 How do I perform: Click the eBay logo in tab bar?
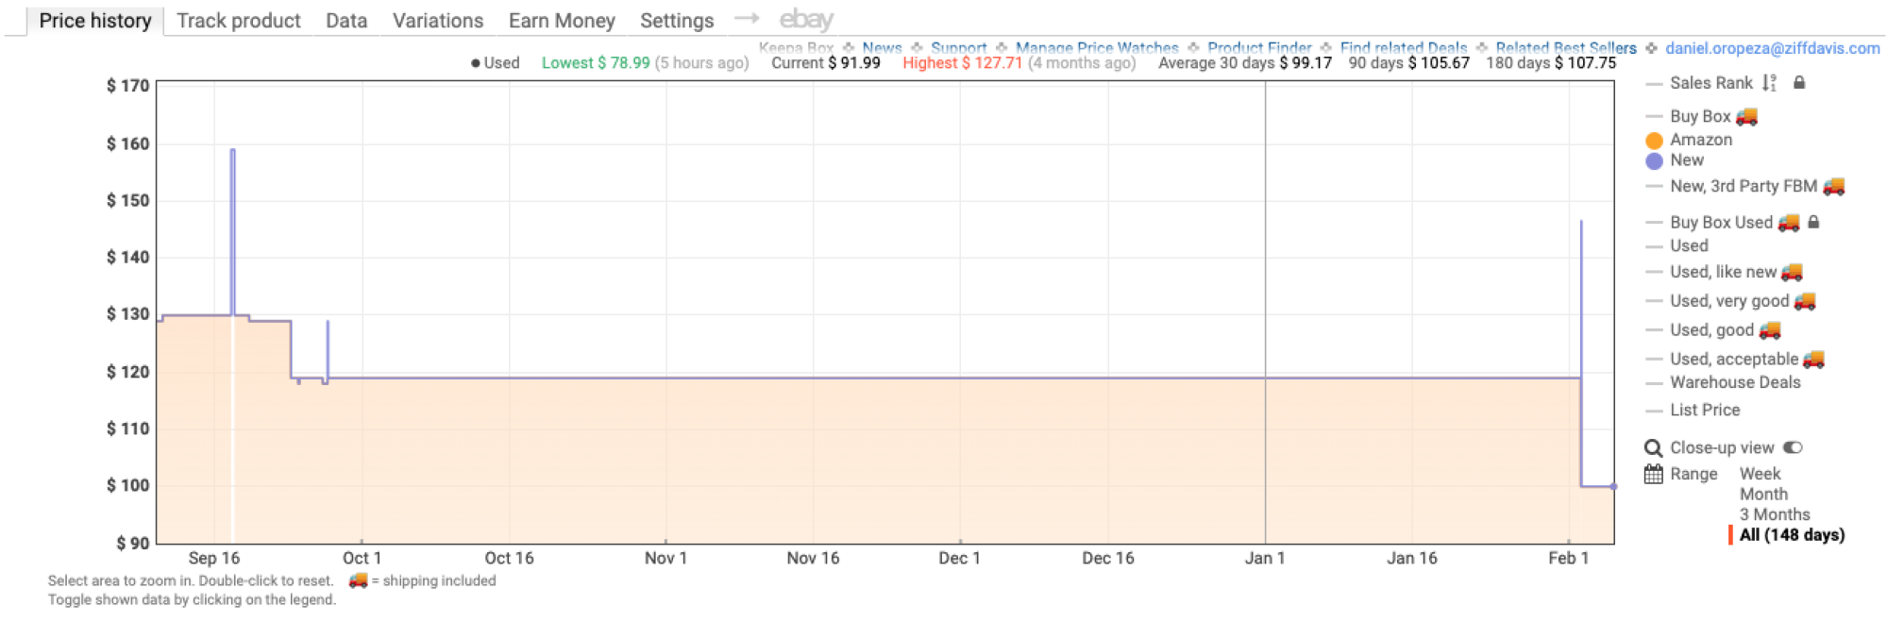[x=805, y=20]
